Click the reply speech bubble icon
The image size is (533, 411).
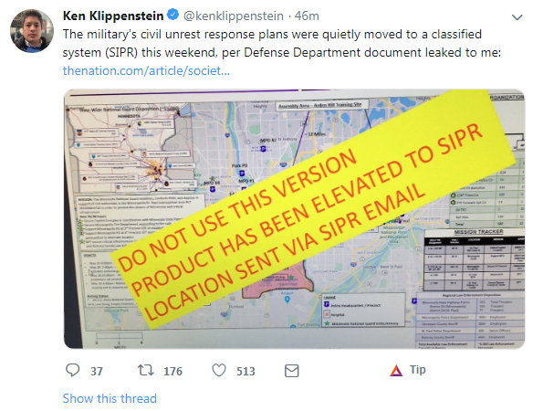tap(72, 370)
